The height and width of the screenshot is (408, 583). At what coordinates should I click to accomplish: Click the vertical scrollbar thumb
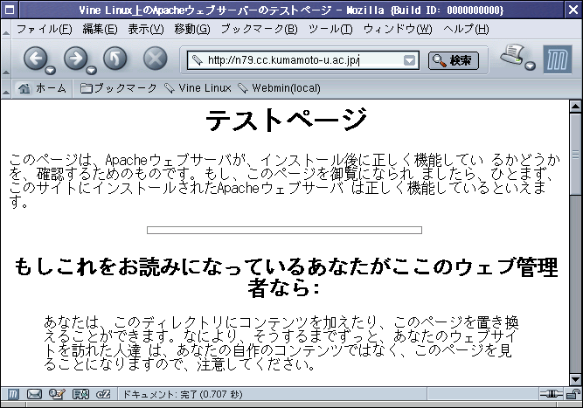tap(575, 154)
